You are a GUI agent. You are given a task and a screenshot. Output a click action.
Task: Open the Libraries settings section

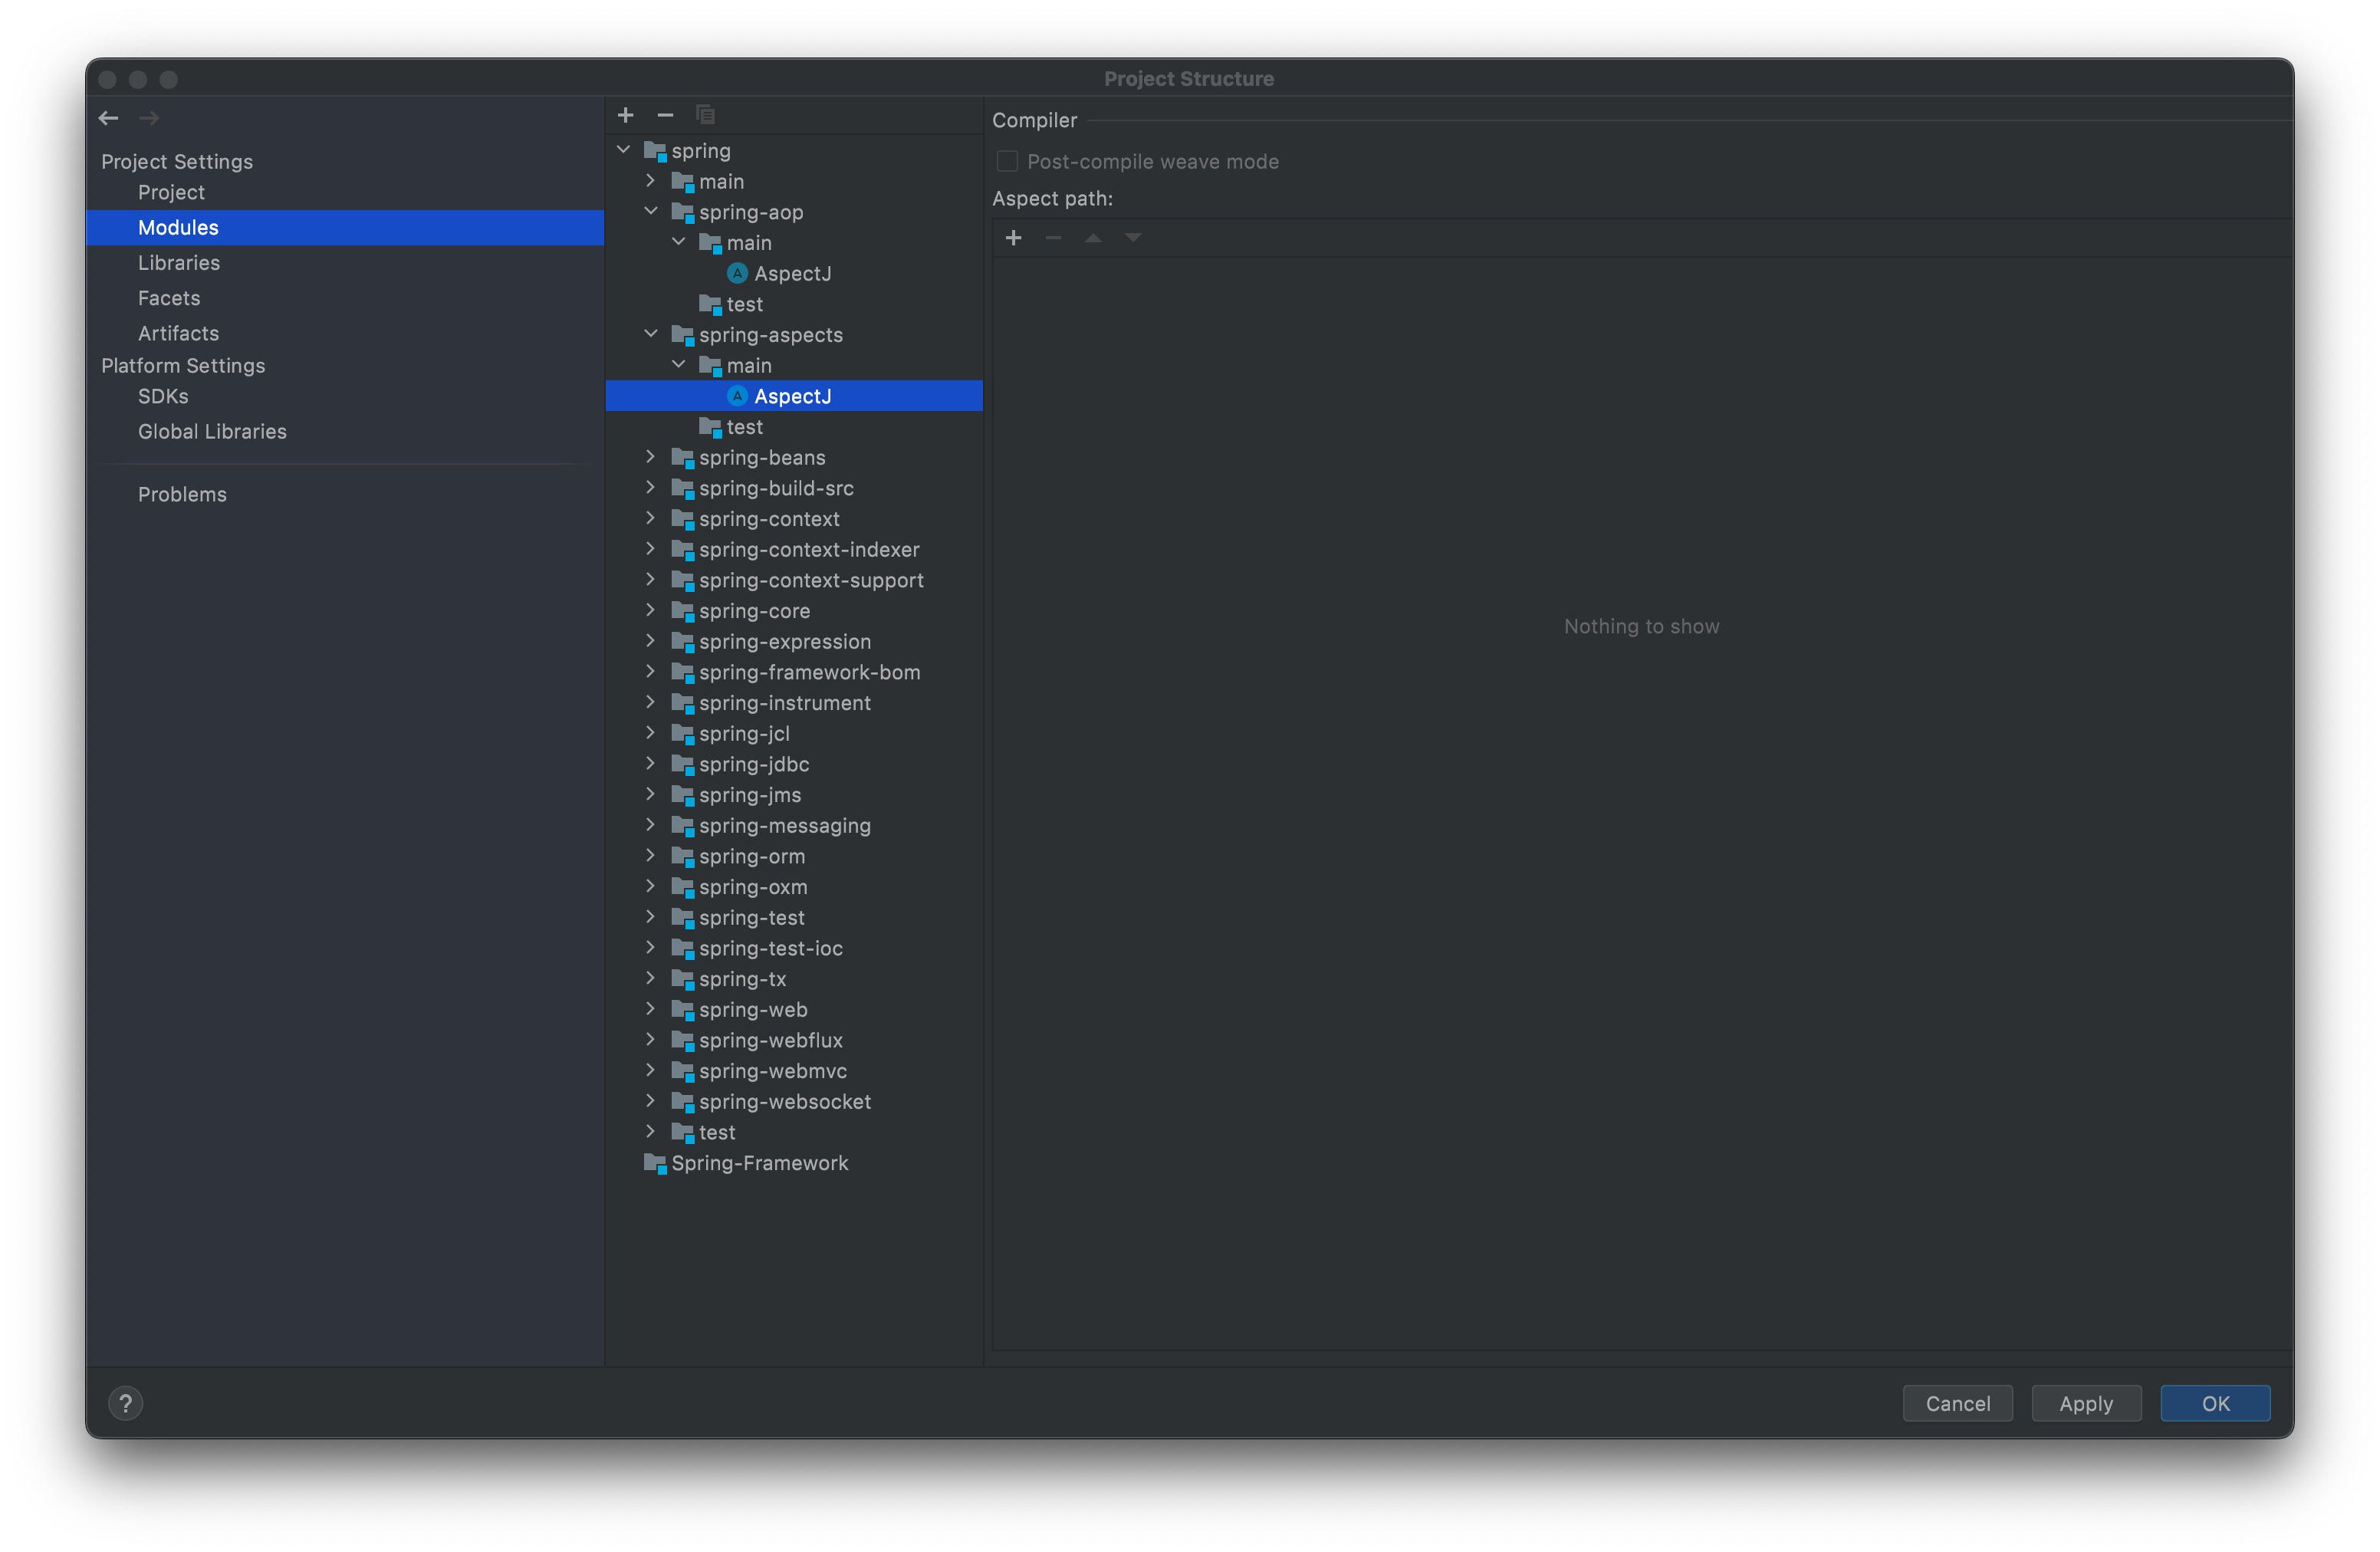pos(179,262)
